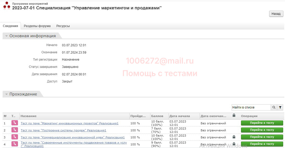
Task: Sort by the "Баллов" column header
Action: (157, 116)
